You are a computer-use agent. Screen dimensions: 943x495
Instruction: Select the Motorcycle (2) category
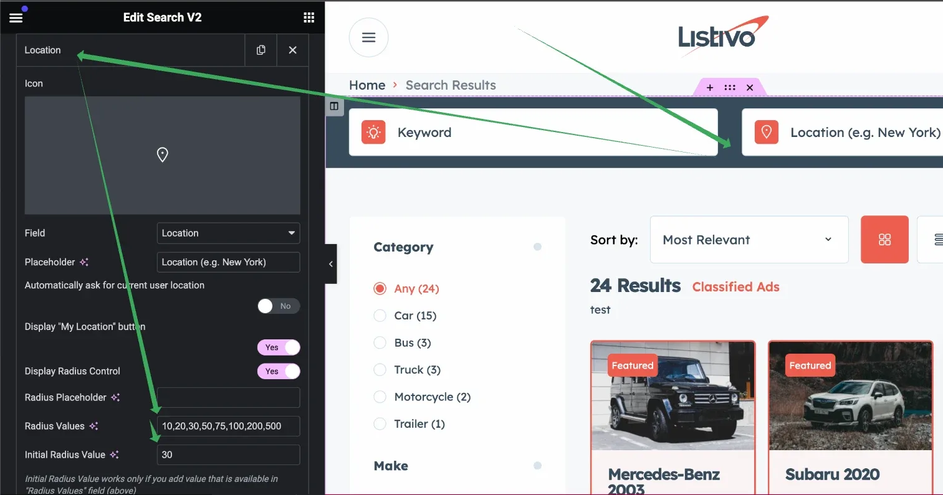click(422, 397)
